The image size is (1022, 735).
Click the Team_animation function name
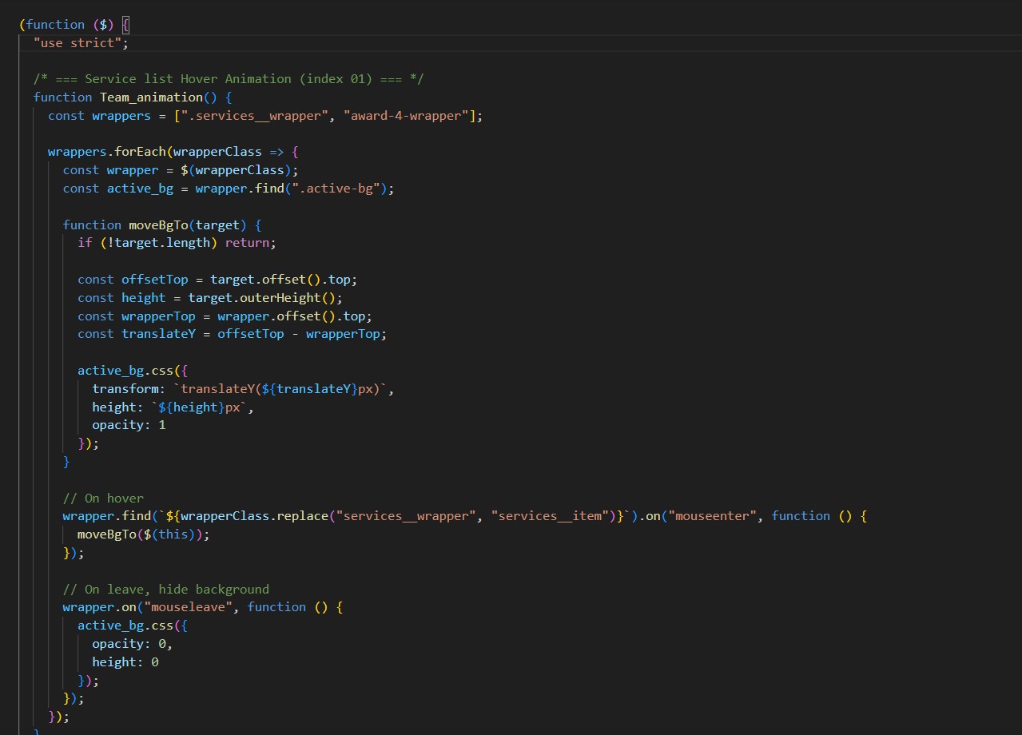tap(151, 97)
